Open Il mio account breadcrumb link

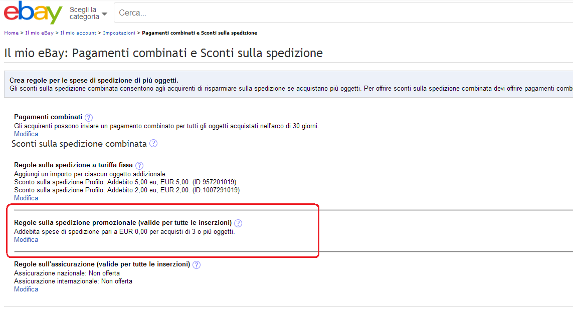tap(78, 33)
